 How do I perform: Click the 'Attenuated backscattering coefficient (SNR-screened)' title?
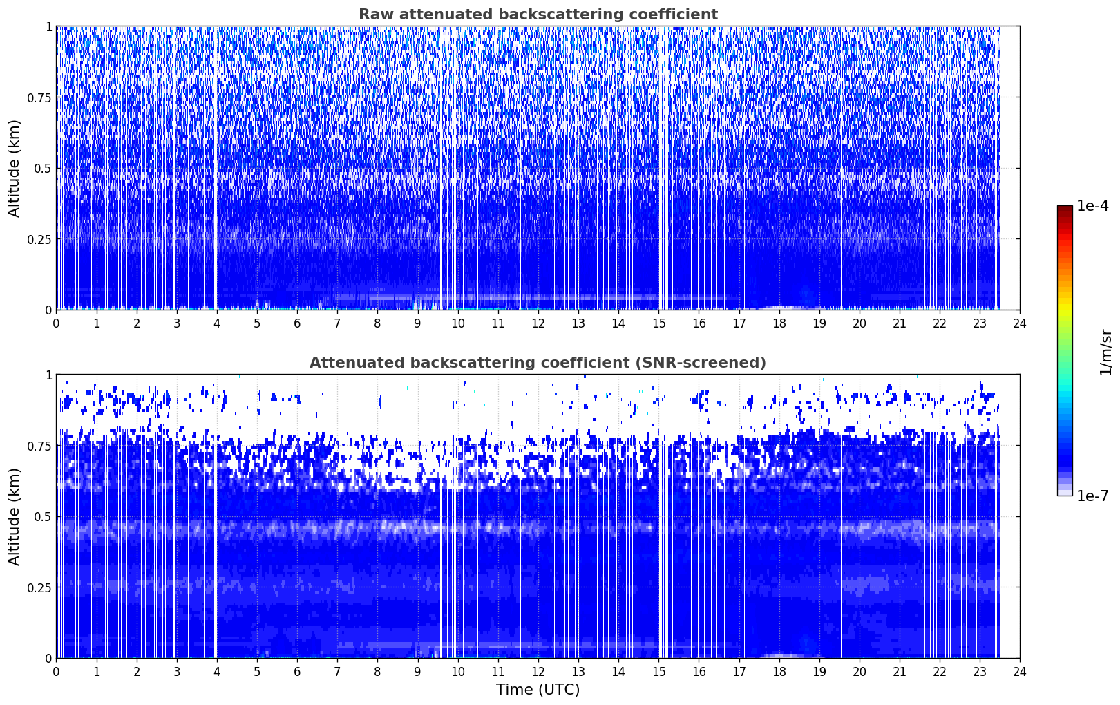(538, 363)
